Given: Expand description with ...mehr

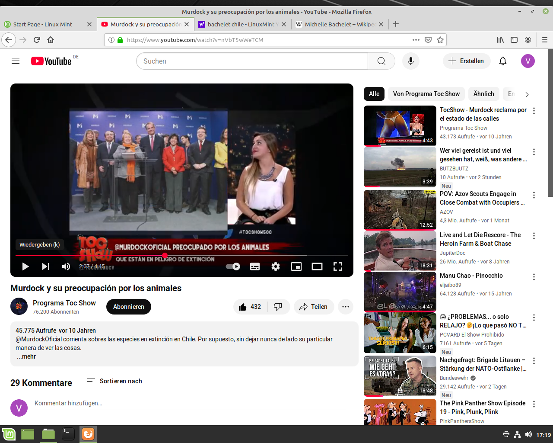Looking at the screenshot, I should point(26,356).
